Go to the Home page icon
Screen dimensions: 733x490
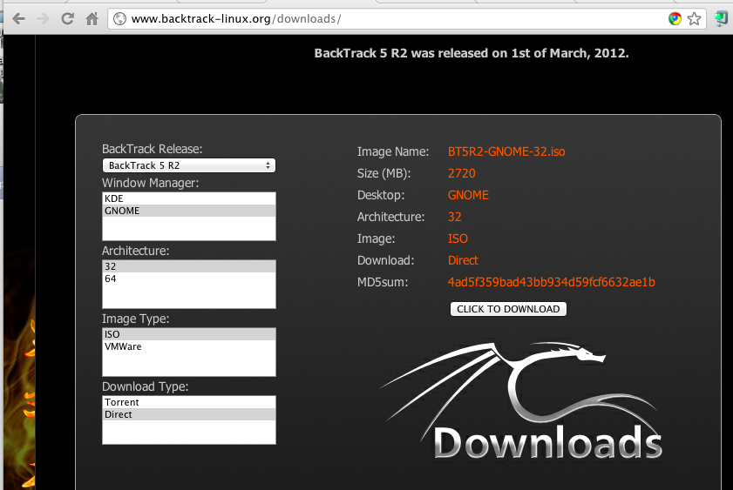(x=92, y=18)
